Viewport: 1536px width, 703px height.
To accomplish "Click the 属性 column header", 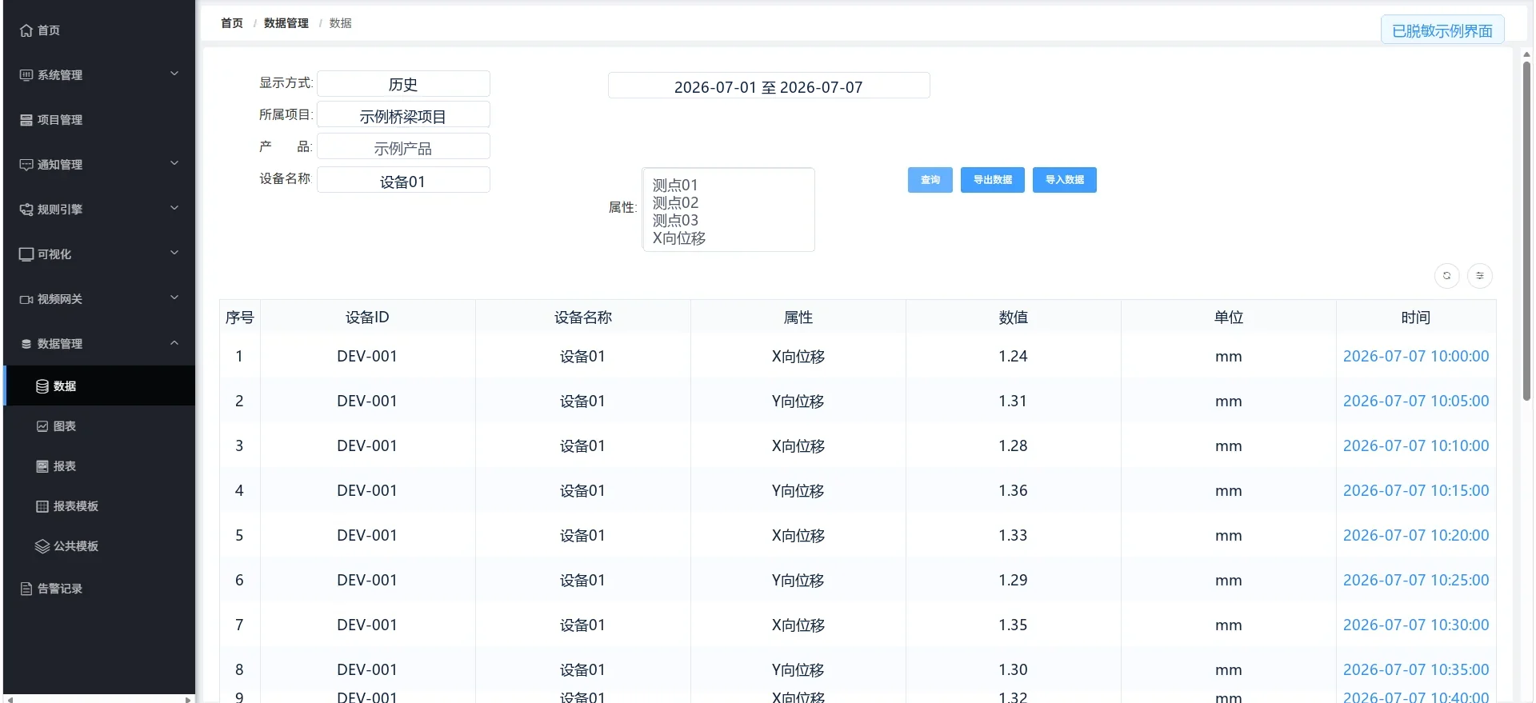I will click(798, 318).
